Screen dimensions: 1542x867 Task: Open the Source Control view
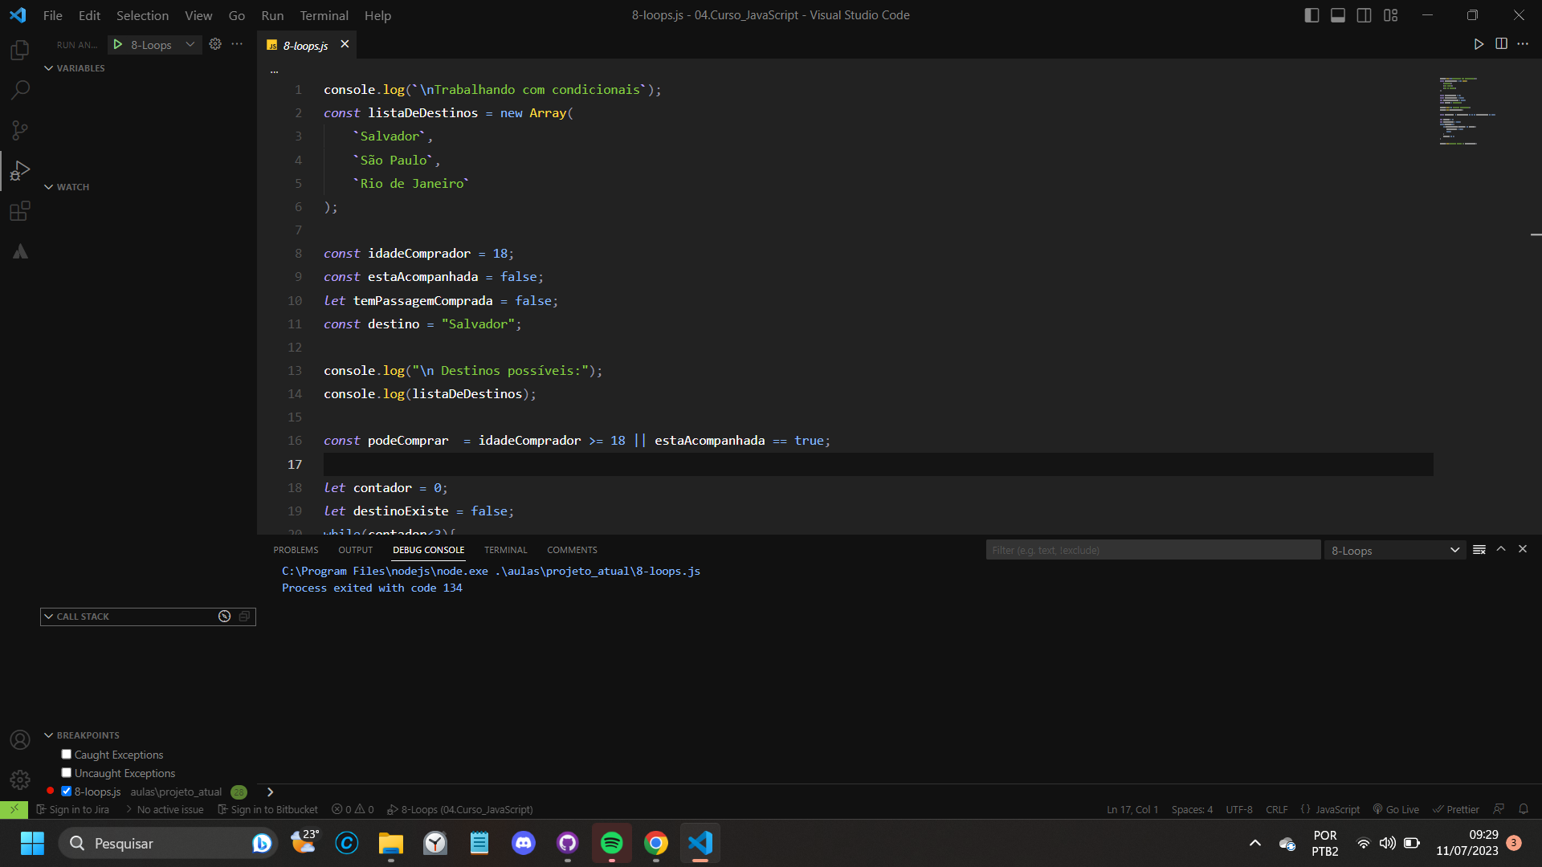[x=20, y=130]
